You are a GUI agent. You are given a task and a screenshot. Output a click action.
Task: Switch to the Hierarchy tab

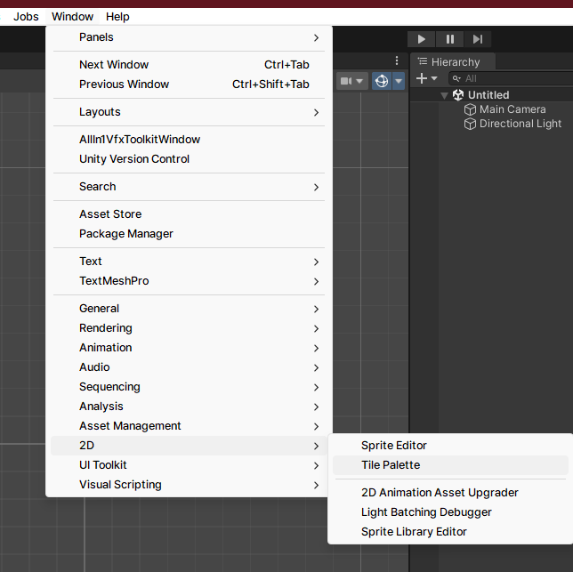(x=453, y=61)
